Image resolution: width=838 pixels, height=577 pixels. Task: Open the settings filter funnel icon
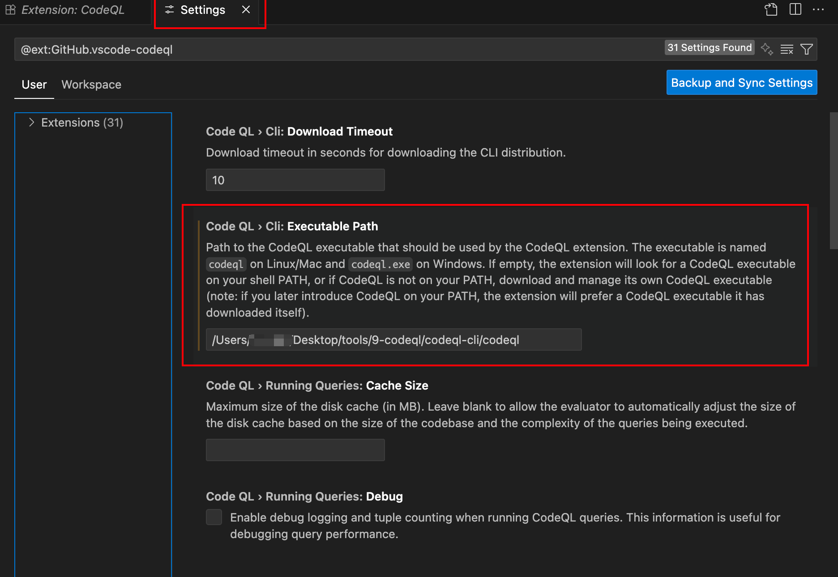[806, 49]
